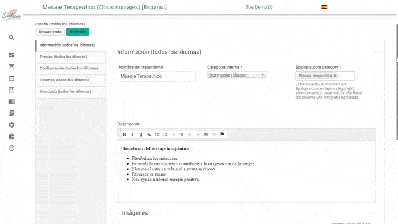Apply bold in description editor
The image size is (398, 224).
(x=125, y=135)
